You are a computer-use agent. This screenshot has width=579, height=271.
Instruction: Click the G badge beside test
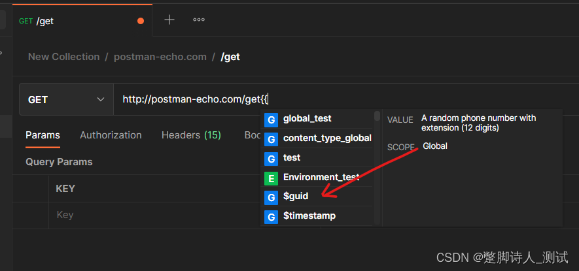271,159
